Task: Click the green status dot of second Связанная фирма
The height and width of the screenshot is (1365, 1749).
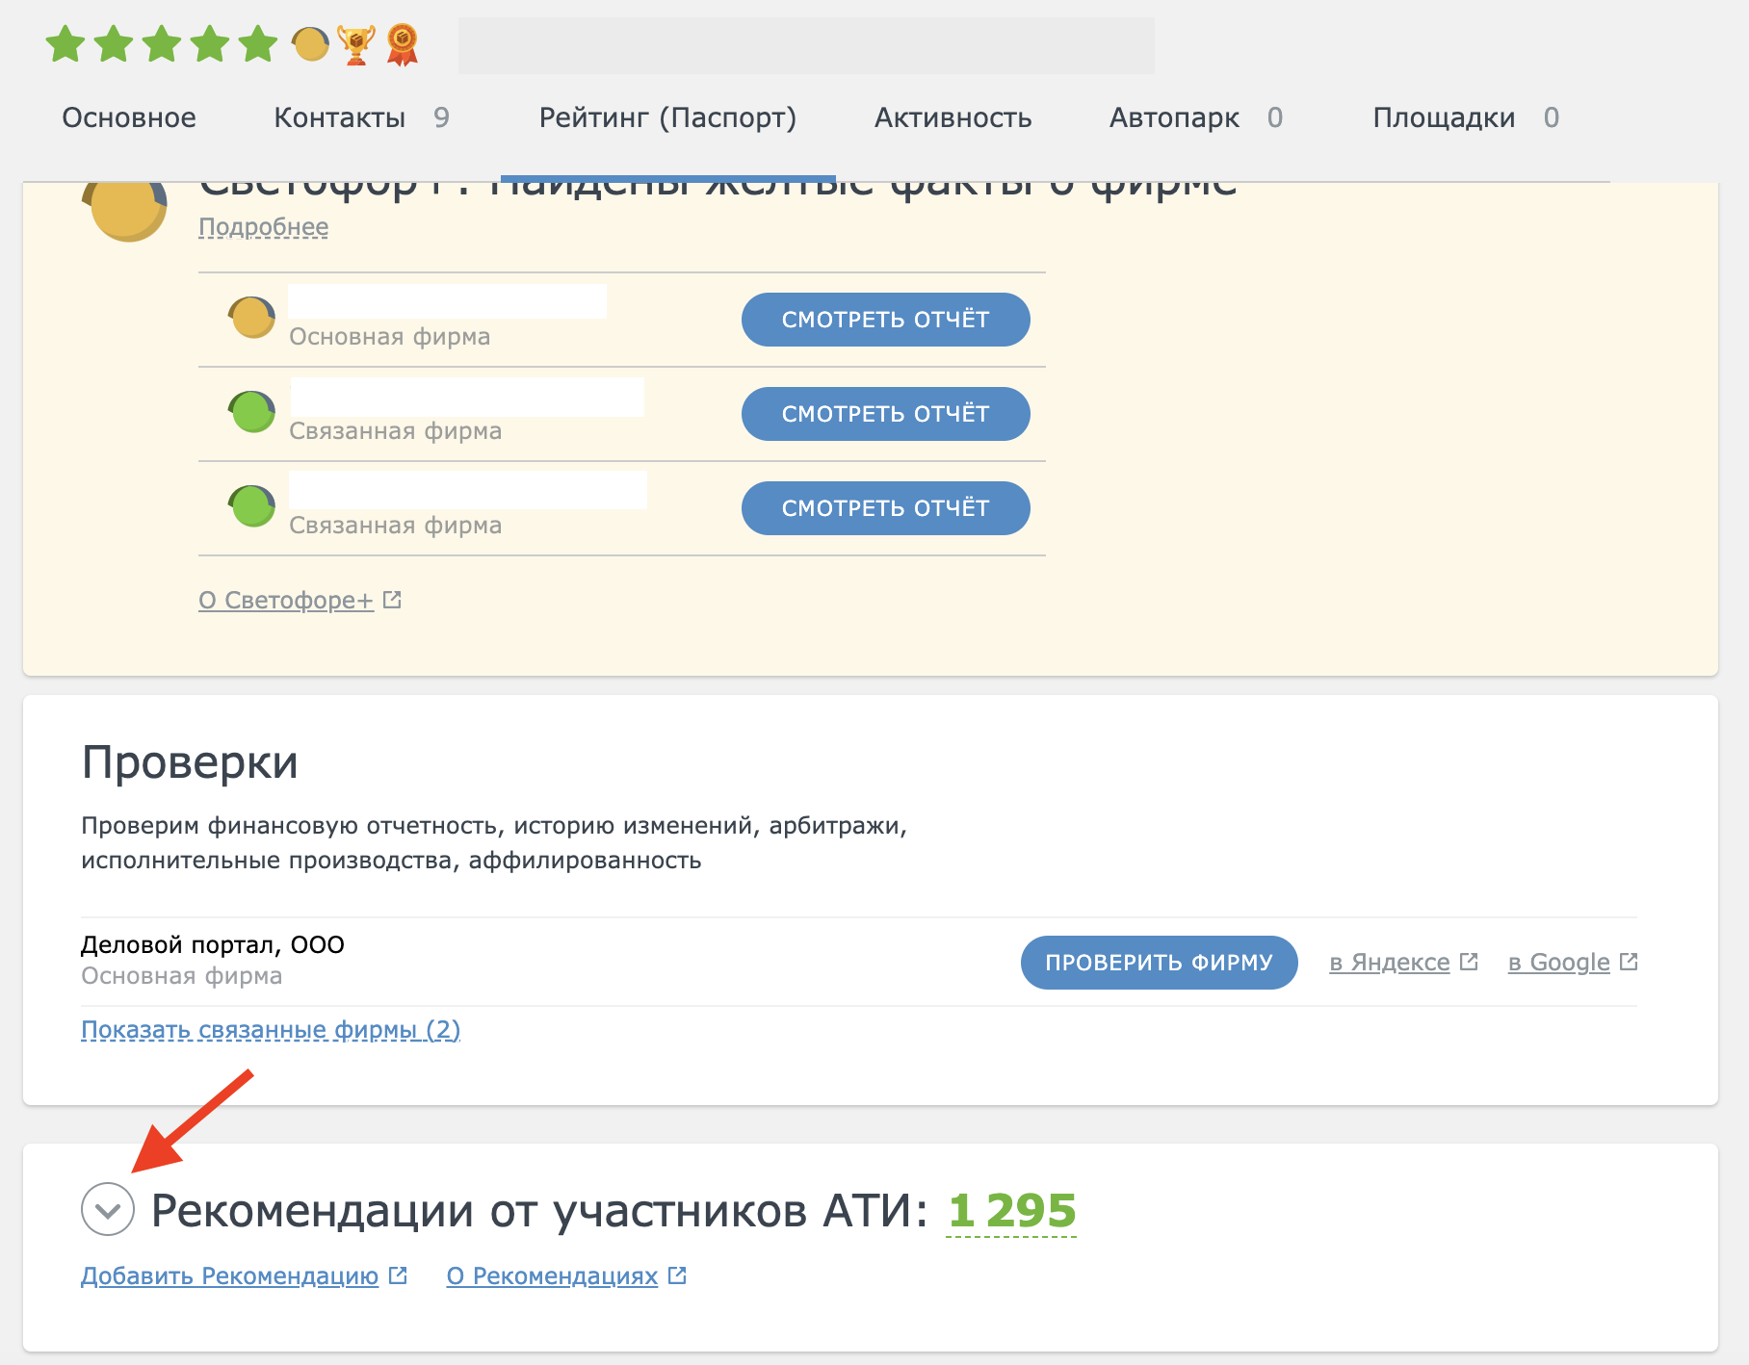Action: (x=252, y=506)
